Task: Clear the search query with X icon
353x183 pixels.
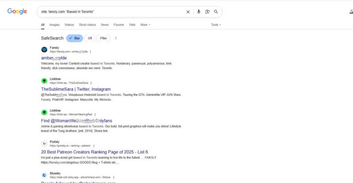Action: (x=188, y=12)
